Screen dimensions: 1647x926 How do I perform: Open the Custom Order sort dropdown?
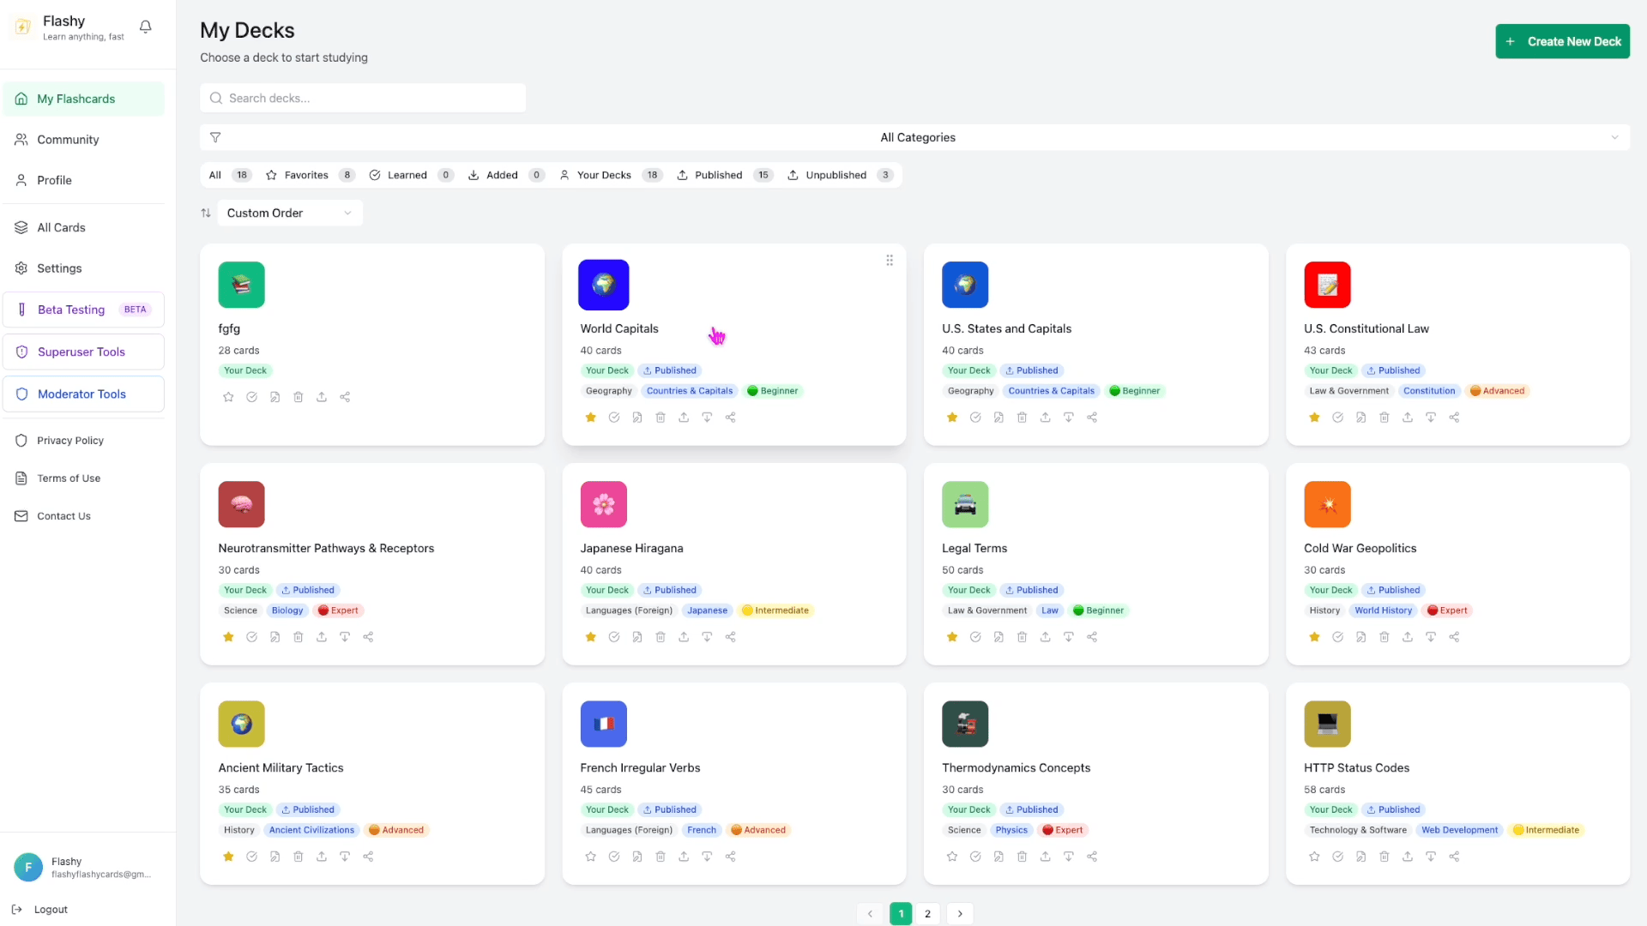[x=289, y=213]
